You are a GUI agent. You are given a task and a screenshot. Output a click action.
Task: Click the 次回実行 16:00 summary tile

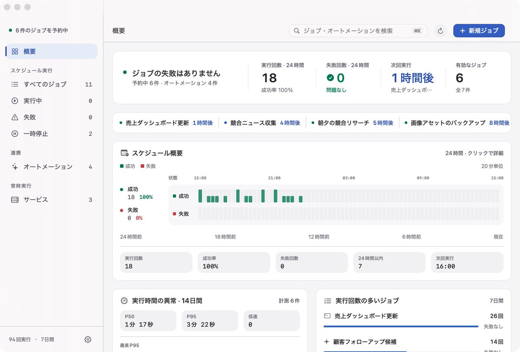(468, 262)
